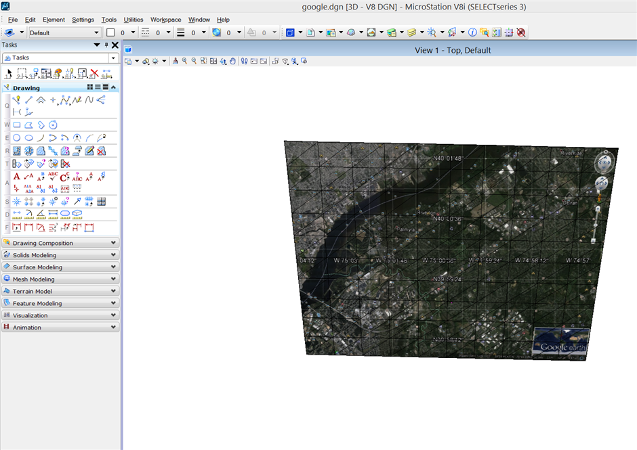This screenshot has height=450, width=637.
Task: Activate the Hatch Area tool
Action: point(17,151)
